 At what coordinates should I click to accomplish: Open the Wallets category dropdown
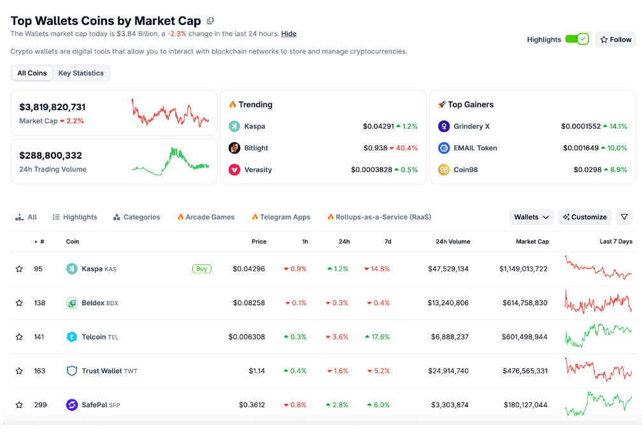click(531, 217)
